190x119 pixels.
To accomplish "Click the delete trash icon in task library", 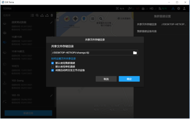I will point(52,15).
